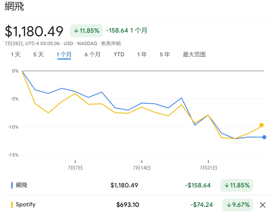The image size is (272, 214).
Task: Click the 7月14日 date marker
Action: point(142,168)
